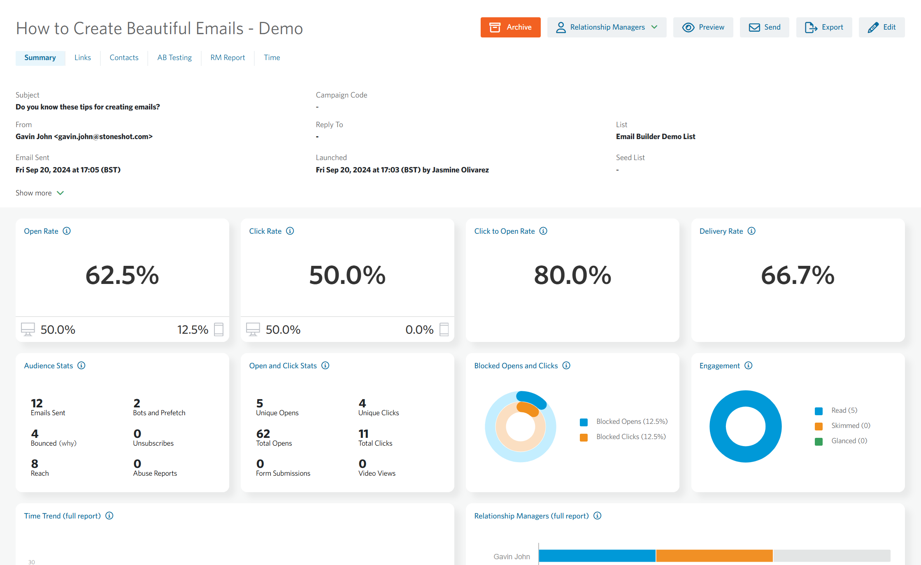The height and width of the screenshot is (565, 921).
Task: Click the envelope icon on Send
Action: click(754, 27)
